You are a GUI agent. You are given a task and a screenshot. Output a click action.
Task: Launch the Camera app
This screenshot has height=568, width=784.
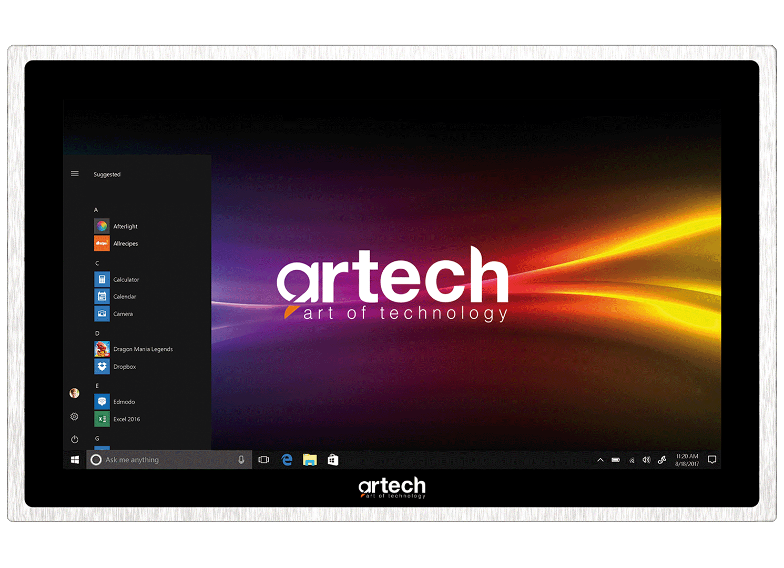tap(102, 314)
